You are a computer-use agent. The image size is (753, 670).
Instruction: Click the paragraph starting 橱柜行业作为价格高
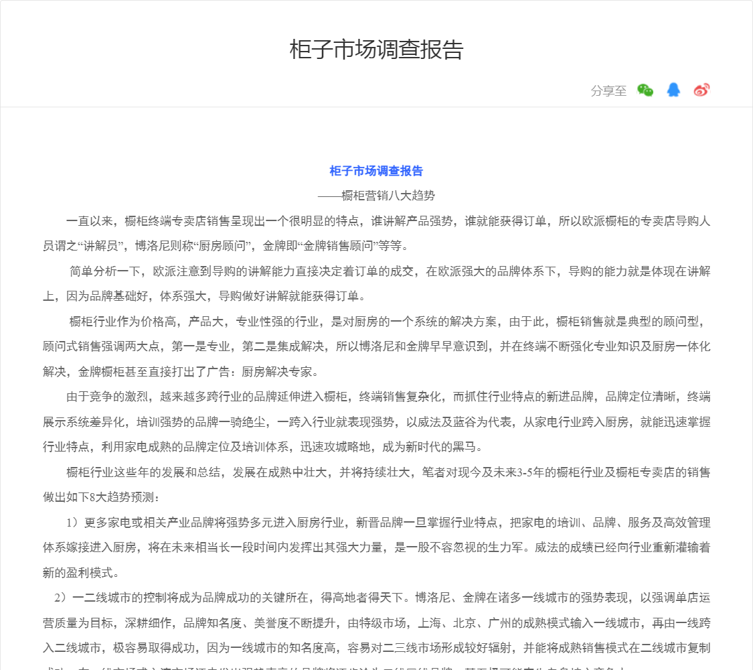pyautogui.click(x=376, y=346)
